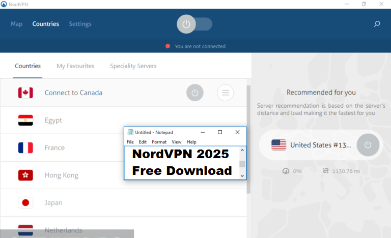Switch to Speciality Servers tab

click(x=133, y=66)
